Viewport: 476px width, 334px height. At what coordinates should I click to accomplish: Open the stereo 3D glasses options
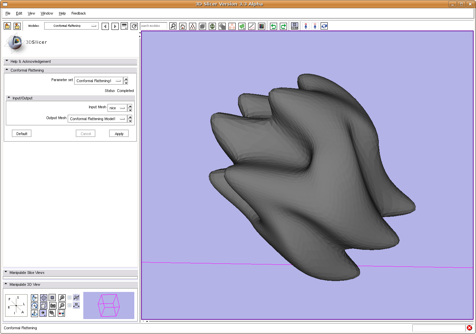pos(61,313)
